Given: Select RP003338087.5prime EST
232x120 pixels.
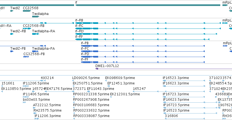Looking at the screenshot, I should (x=91, y=116).
